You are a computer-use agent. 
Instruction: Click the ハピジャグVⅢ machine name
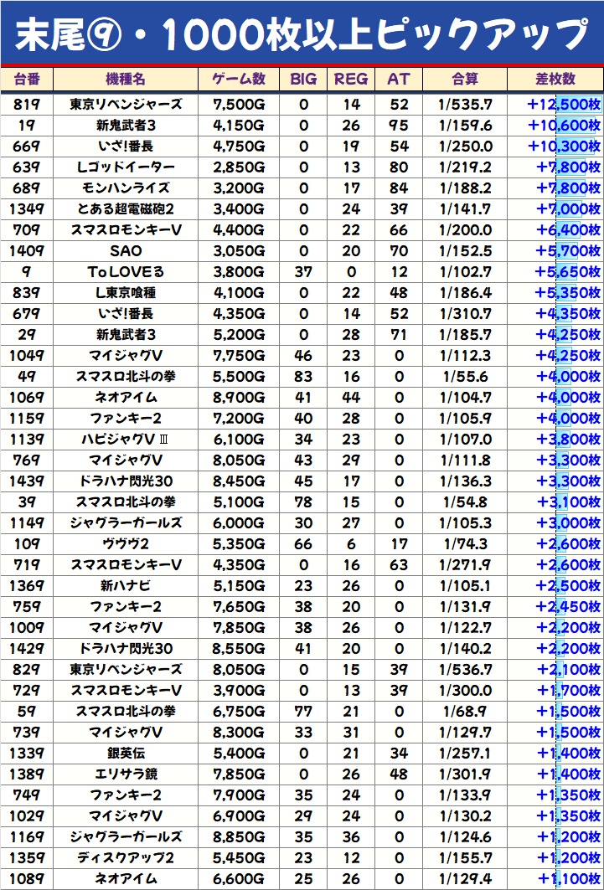126,440
